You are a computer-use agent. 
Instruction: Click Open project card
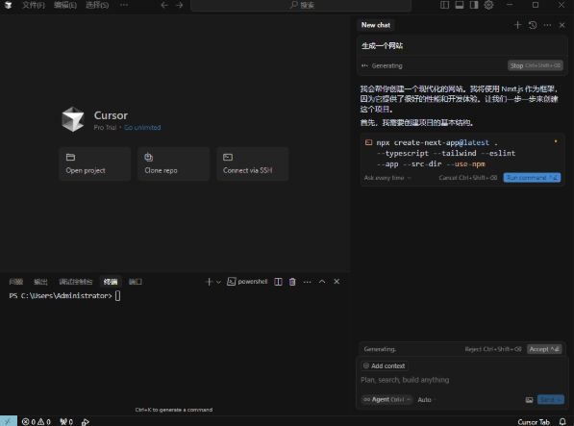[x=95, y=163]
